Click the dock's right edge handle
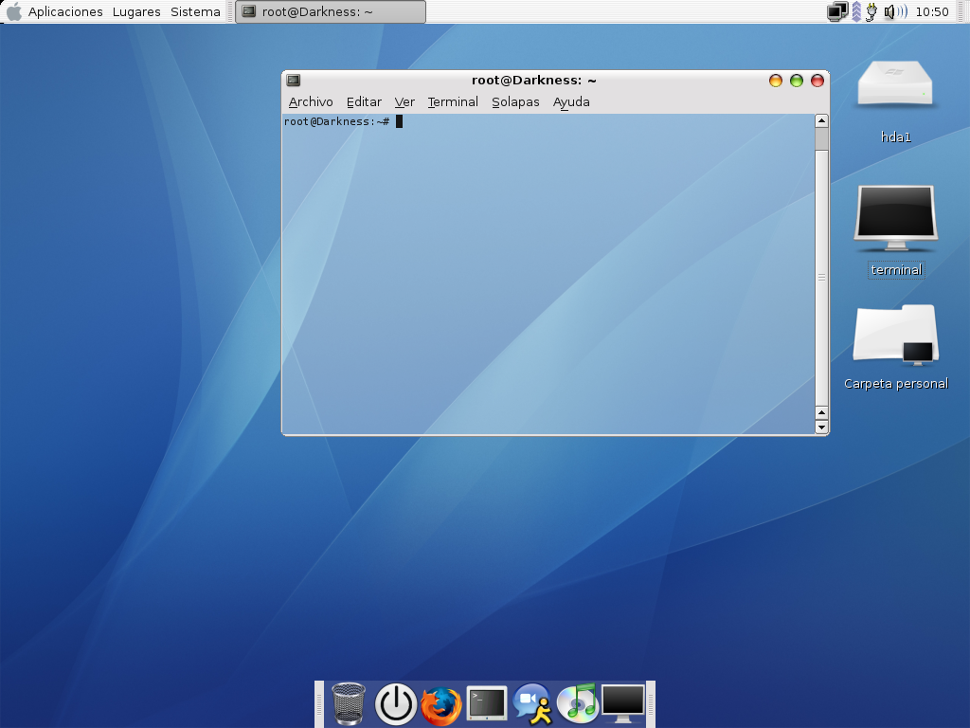Image resolution: width=970 pixels, height=728 pixels. (x=651, y=704)
